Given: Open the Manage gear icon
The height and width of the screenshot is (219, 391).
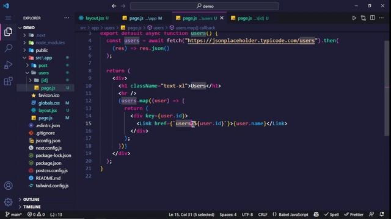Looking at the screenshot, I should click(8, 202).
